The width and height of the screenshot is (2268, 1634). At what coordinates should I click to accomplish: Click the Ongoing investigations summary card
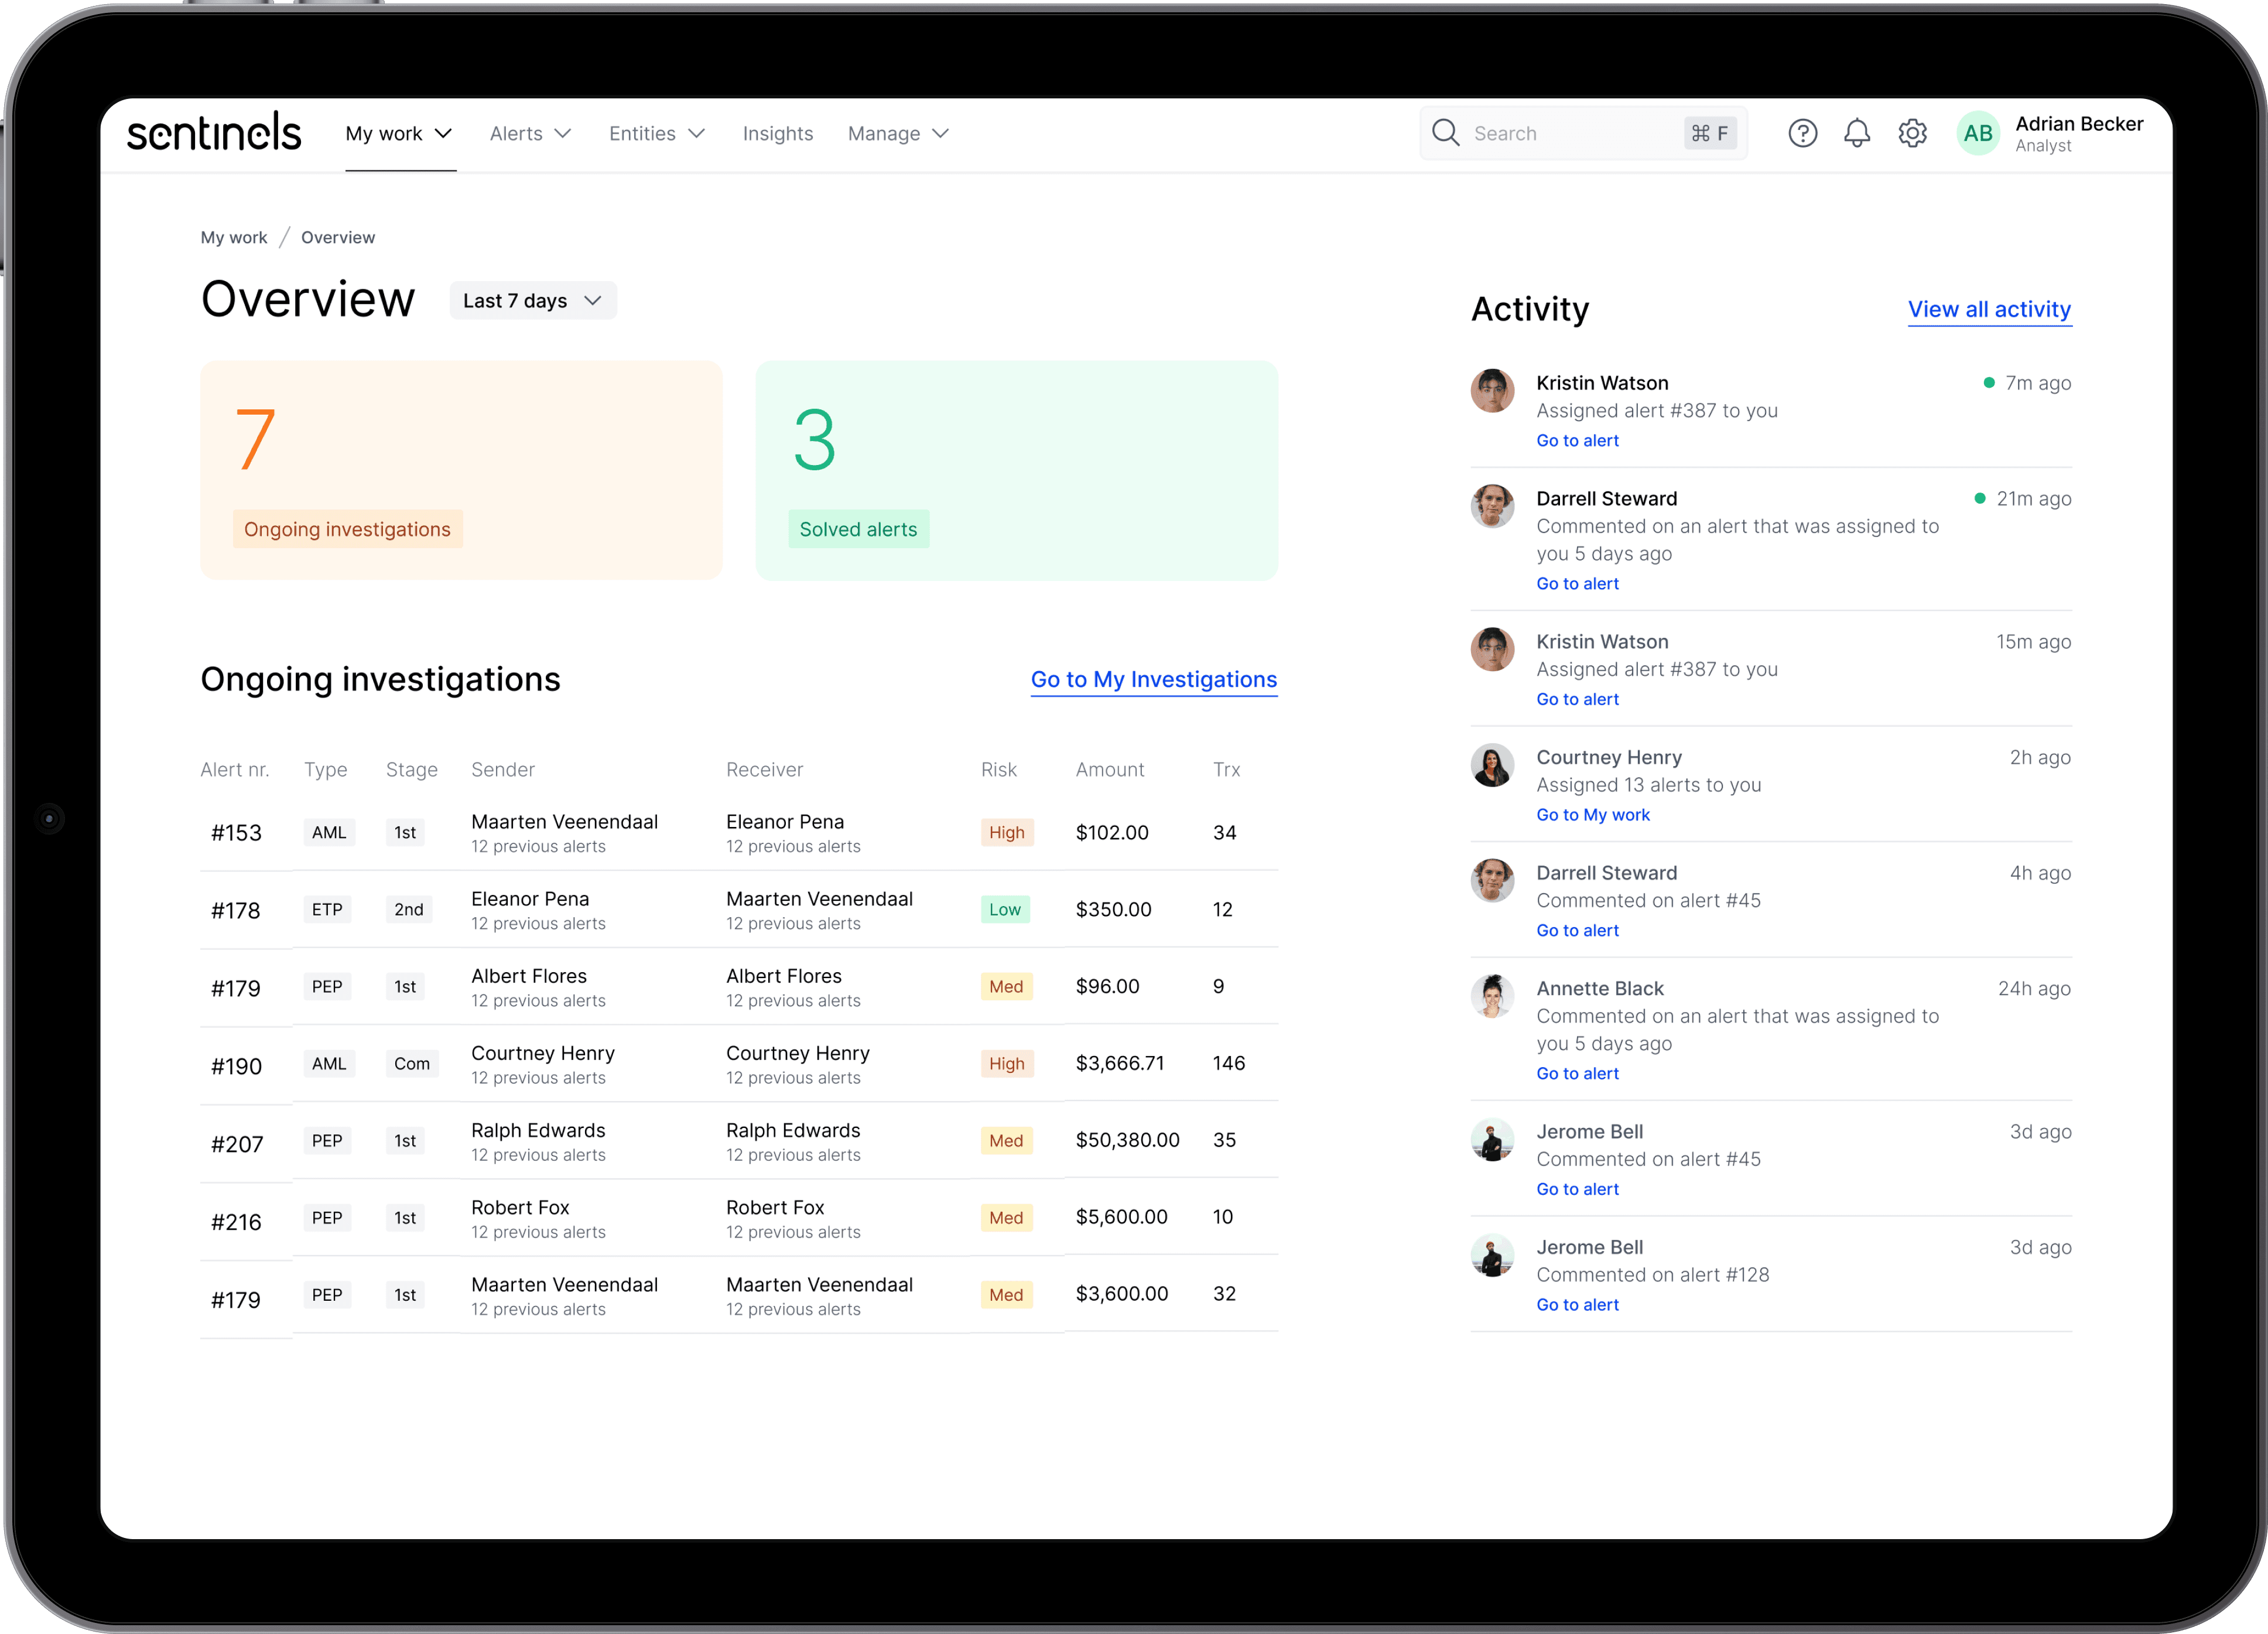(461, 470)
